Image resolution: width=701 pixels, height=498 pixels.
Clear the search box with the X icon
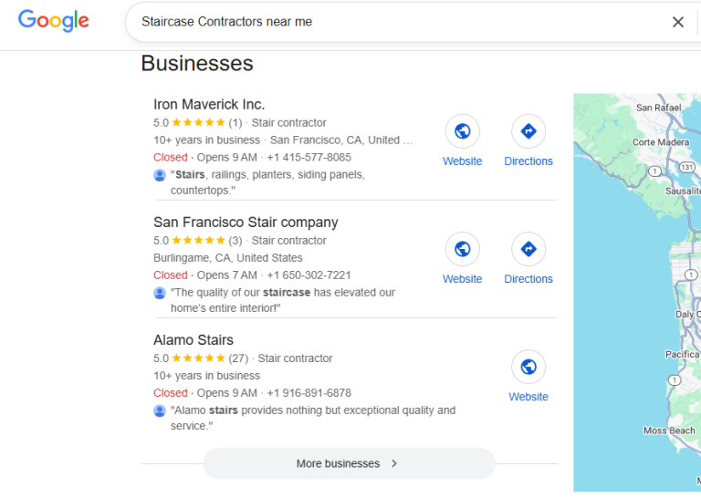[x=677, y=22]
